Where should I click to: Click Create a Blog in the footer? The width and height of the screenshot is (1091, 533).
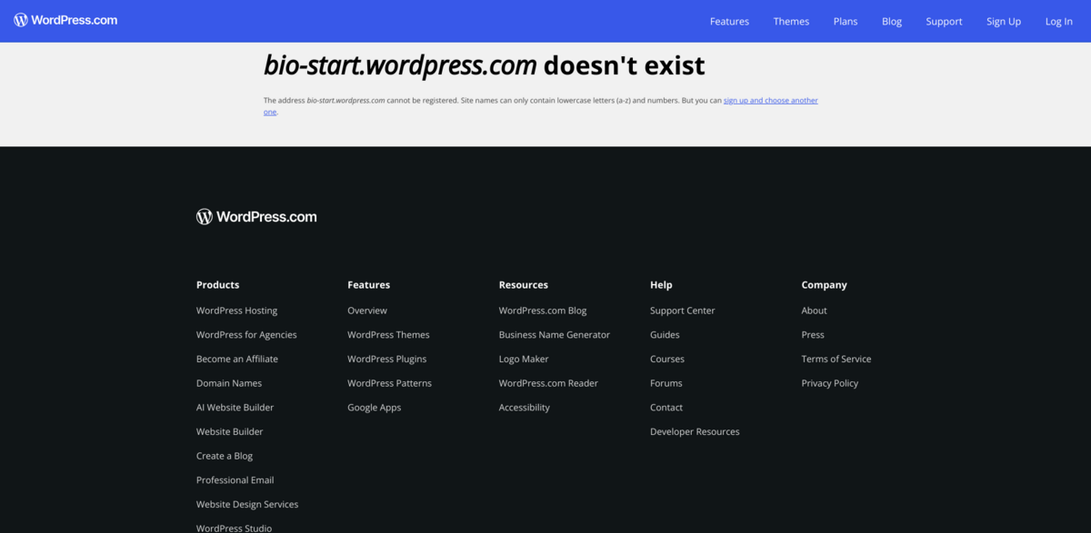click(225, 455)
